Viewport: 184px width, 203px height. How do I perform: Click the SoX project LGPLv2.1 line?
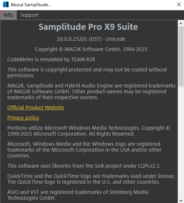(83, 166)
